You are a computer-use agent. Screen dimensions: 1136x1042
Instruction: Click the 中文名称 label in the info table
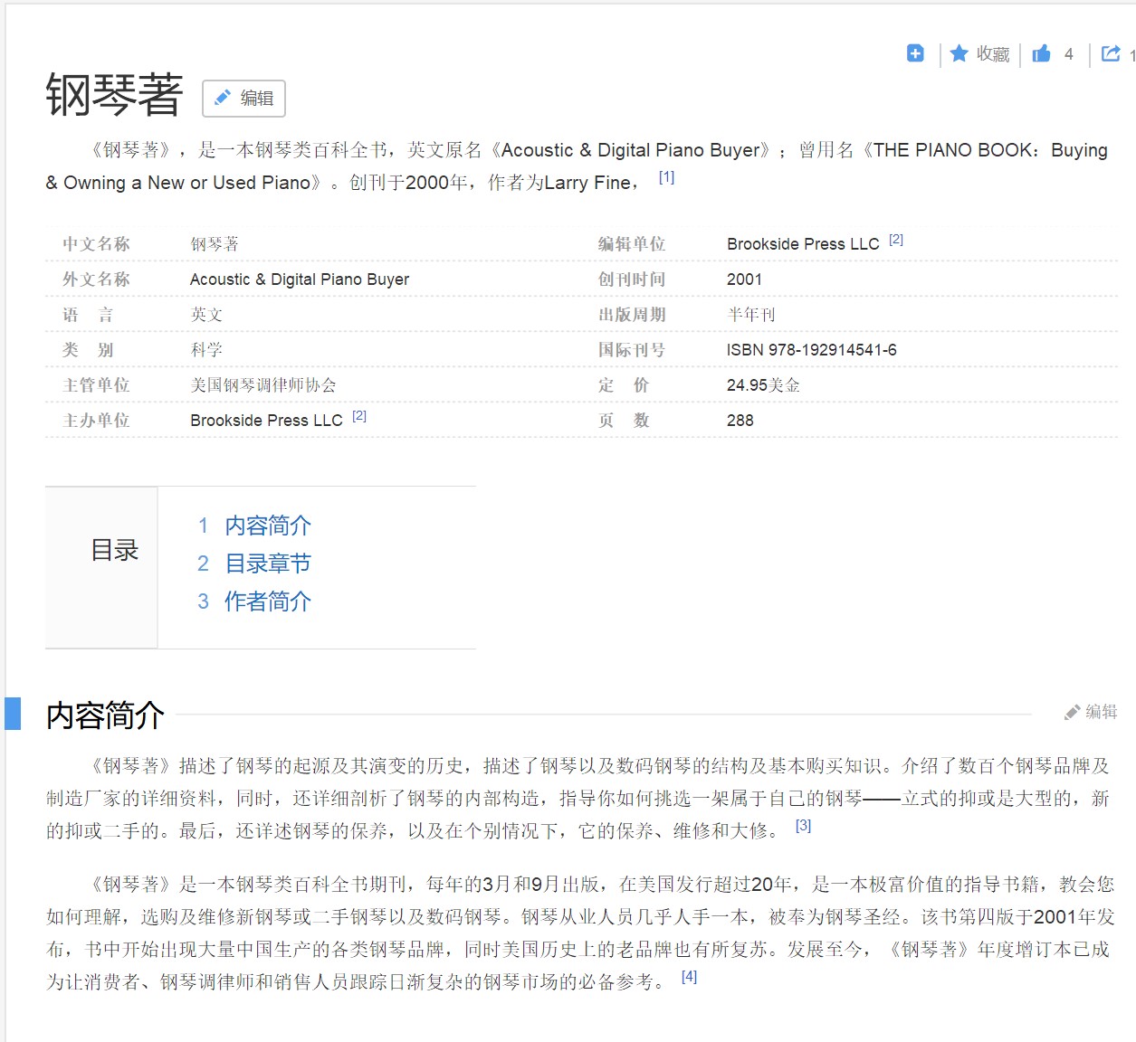click(96, 244)
